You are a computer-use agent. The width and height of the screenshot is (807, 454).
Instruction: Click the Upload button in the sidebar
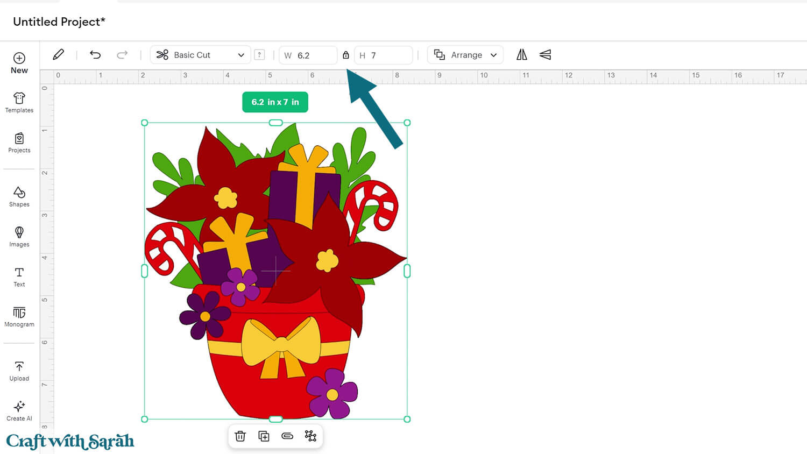click(19, 371)
